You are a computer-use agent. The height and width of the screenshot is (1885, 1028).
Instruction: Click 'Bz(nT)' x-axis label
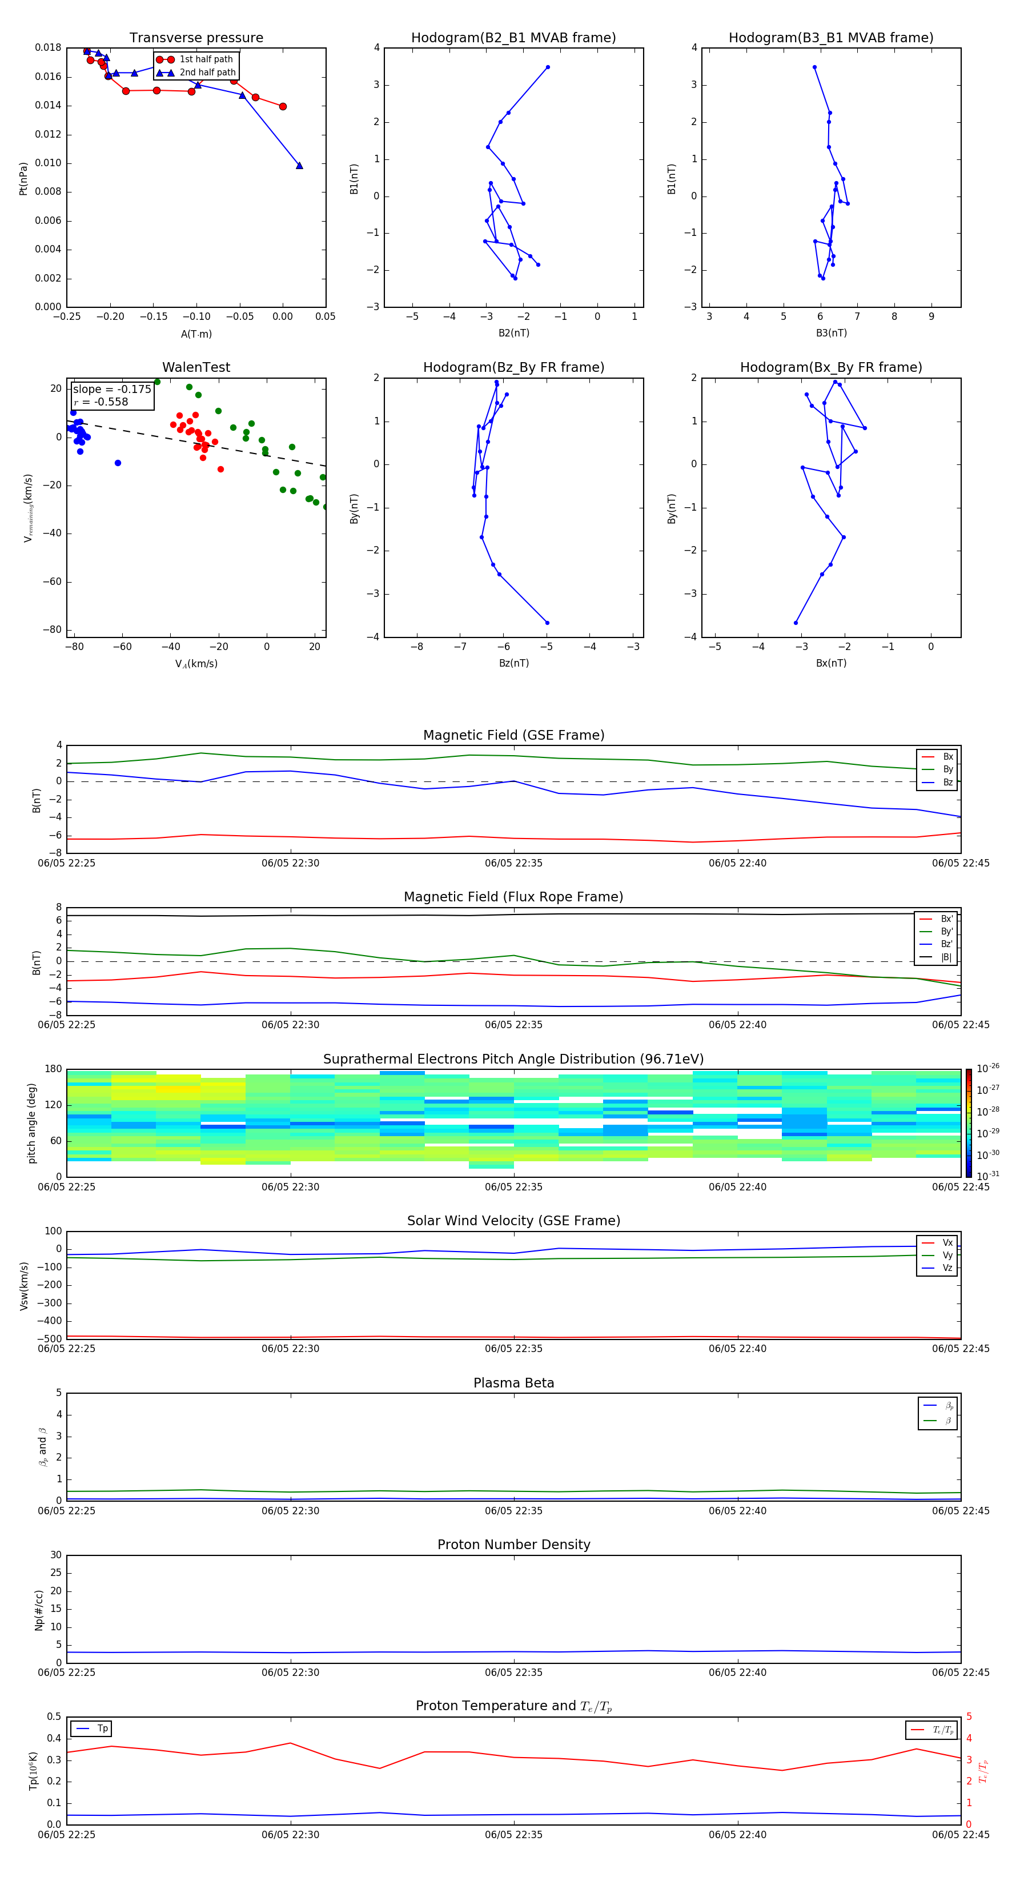coord(513,663)
